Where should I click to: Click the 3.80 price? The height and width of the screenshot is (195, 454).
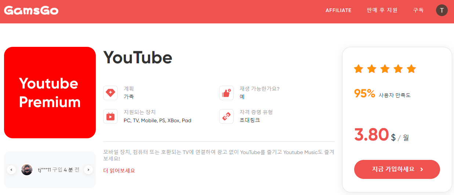coord(371,135)
